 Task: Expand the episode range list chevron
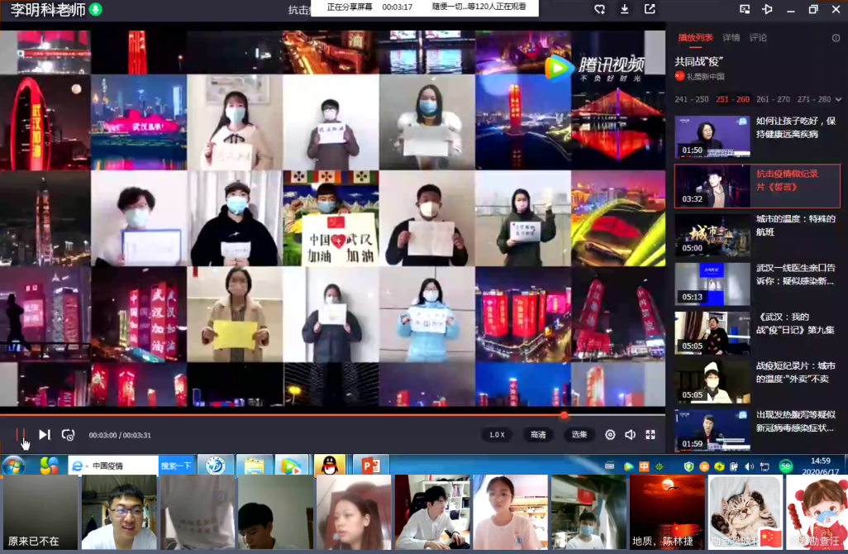[838, 99]
